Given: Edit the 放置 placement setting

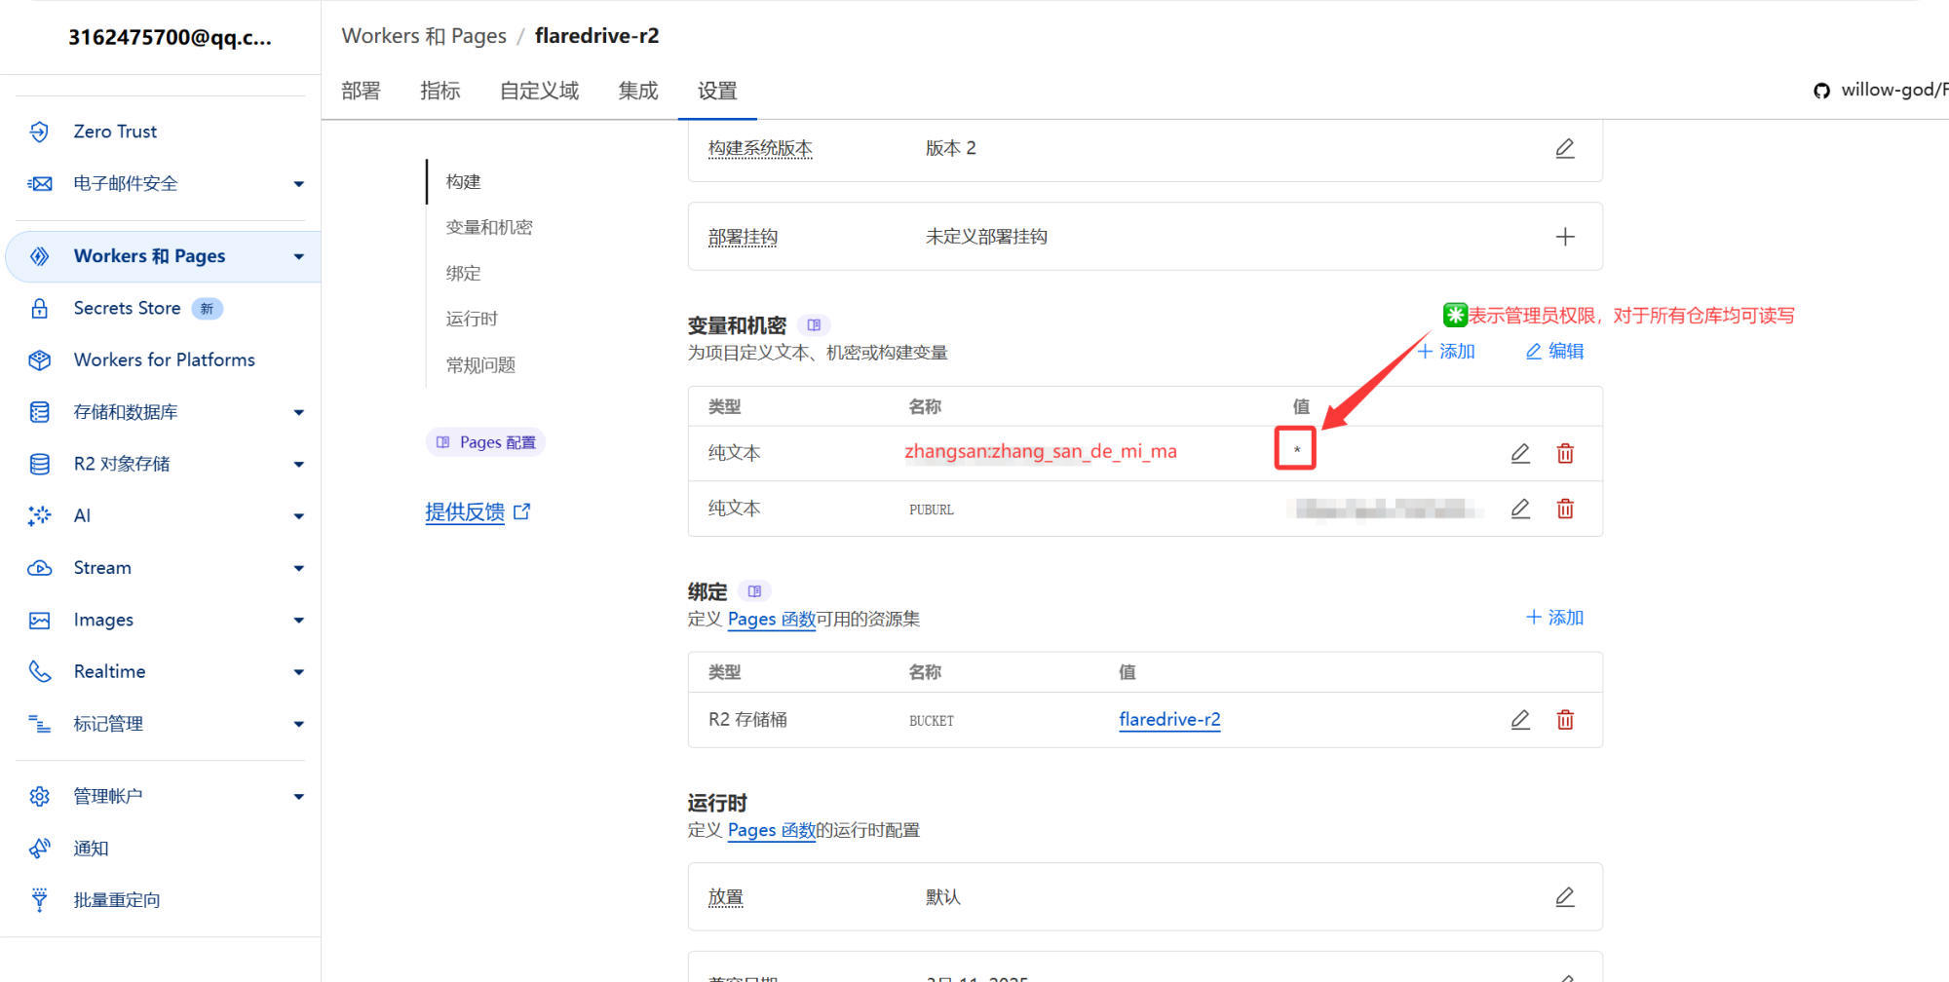Looking at the screenshot, I should tap(1565, 896).
